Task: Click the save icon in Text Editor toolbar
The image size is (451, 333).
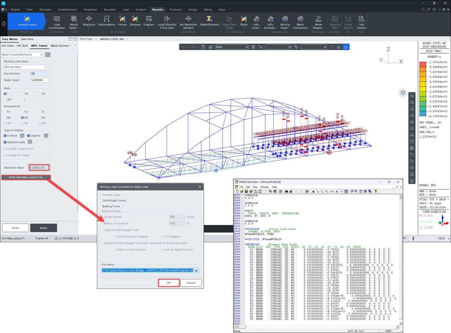Action: click(246, 192)
